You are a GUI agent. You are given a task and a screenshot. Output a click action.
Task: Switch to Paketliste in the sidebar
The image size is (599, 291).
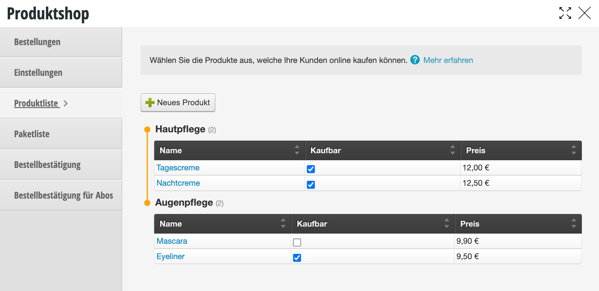(x=61, y=134)
